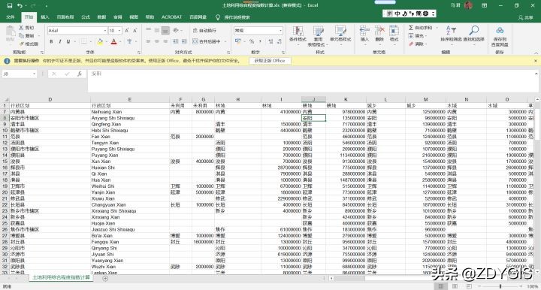
Task: Open the text orientation tool
Action: pos(176,30)
